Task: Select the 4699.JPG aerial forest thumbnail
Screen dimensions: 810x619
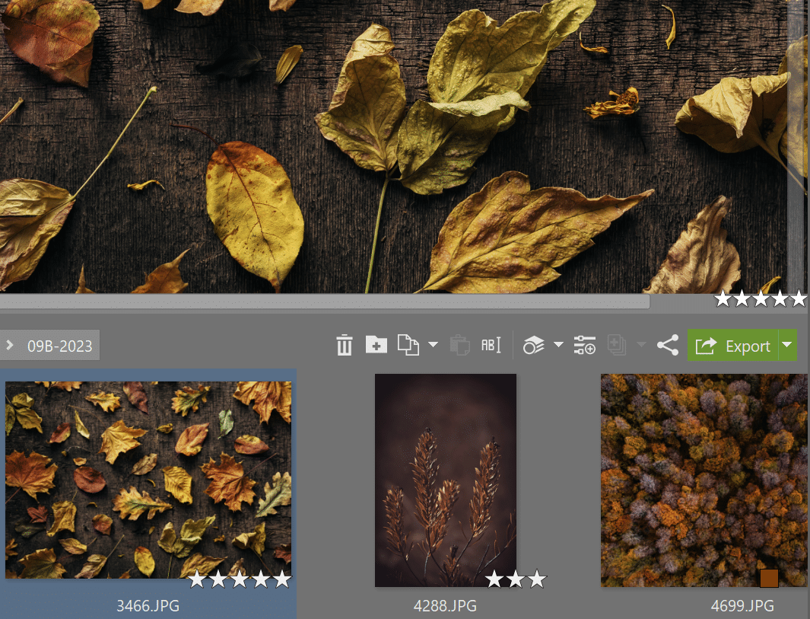Action: click(x=704, y=480)
